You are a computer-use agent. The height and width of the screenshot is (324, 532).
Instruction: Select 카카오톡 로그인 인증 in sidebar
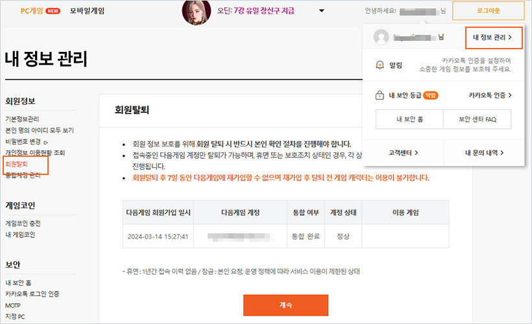click(x=32, y=294)
